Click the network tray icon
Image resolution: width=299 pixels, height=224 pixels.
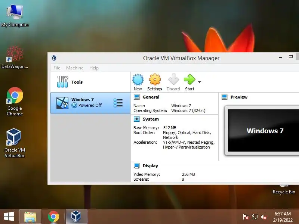click(x=255, y=217)
